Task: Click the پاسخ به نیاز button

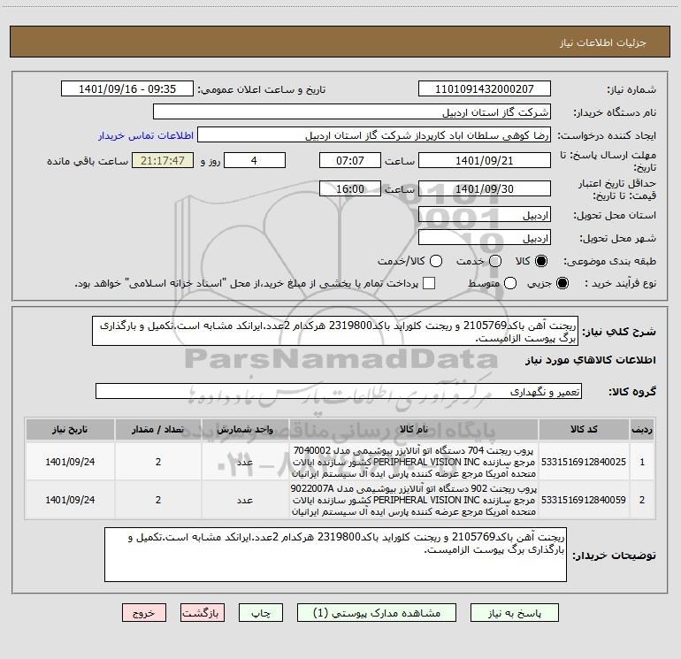Action: tap(515, 612)
